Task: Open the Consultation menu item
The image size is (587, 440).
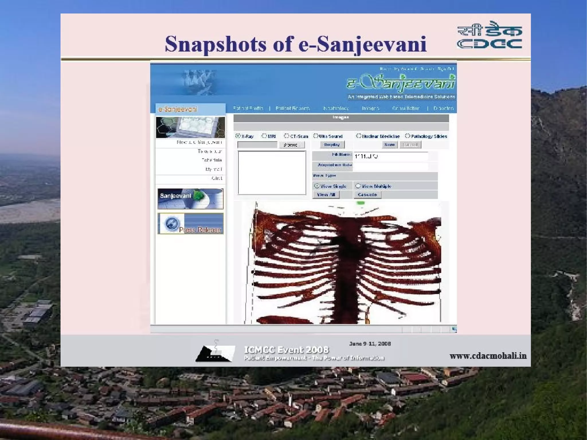Action: [x=406, y=108]
